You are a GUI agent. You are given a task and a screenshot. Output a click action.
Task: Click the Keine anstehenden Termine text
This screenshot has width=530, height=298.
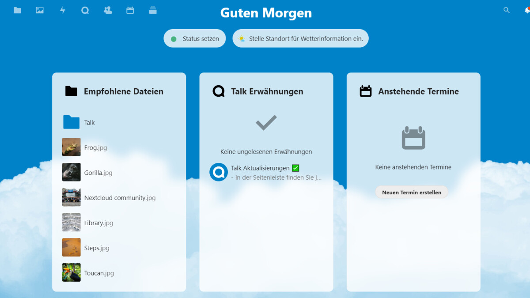[x=413, y=167]
